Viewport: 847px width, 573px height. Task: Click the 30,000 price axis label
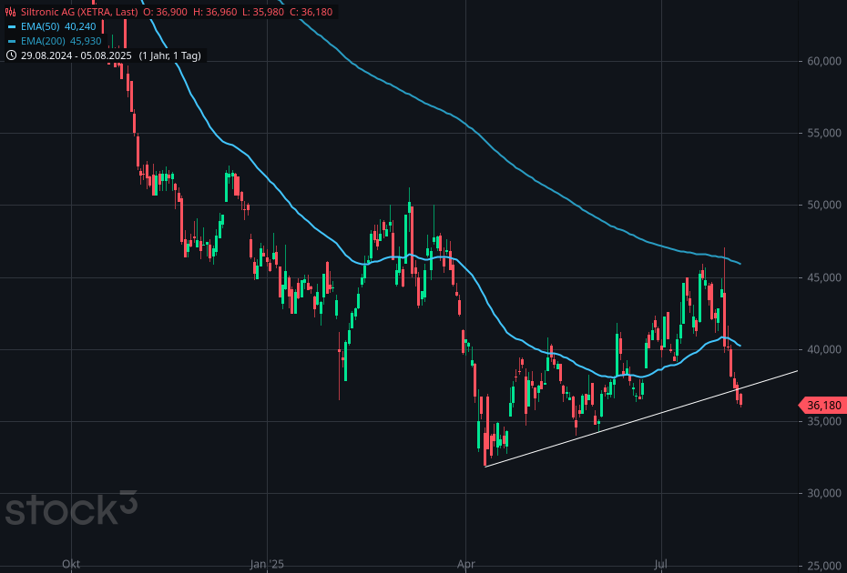822,493
